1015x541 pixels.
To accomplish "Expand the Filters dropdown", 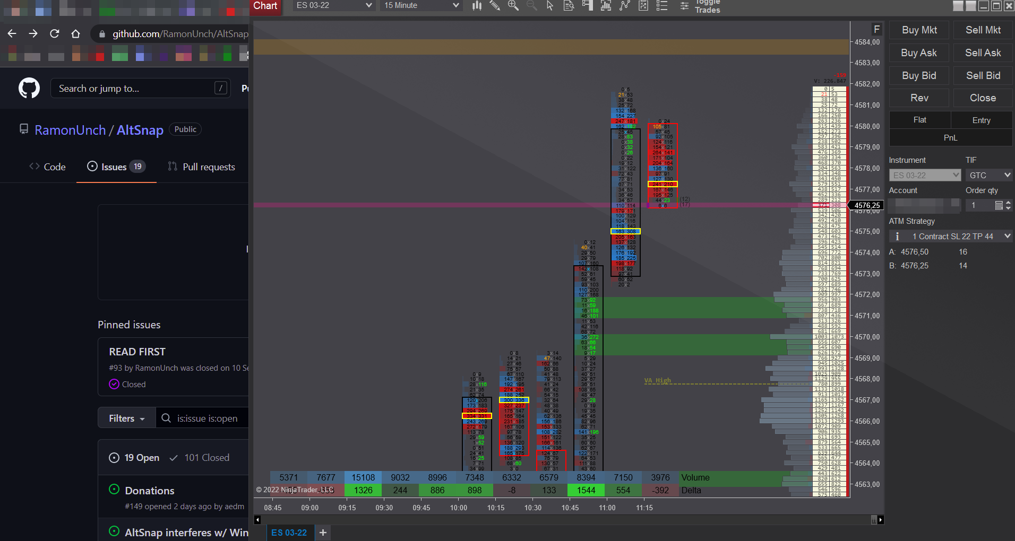I will point(127,418).
